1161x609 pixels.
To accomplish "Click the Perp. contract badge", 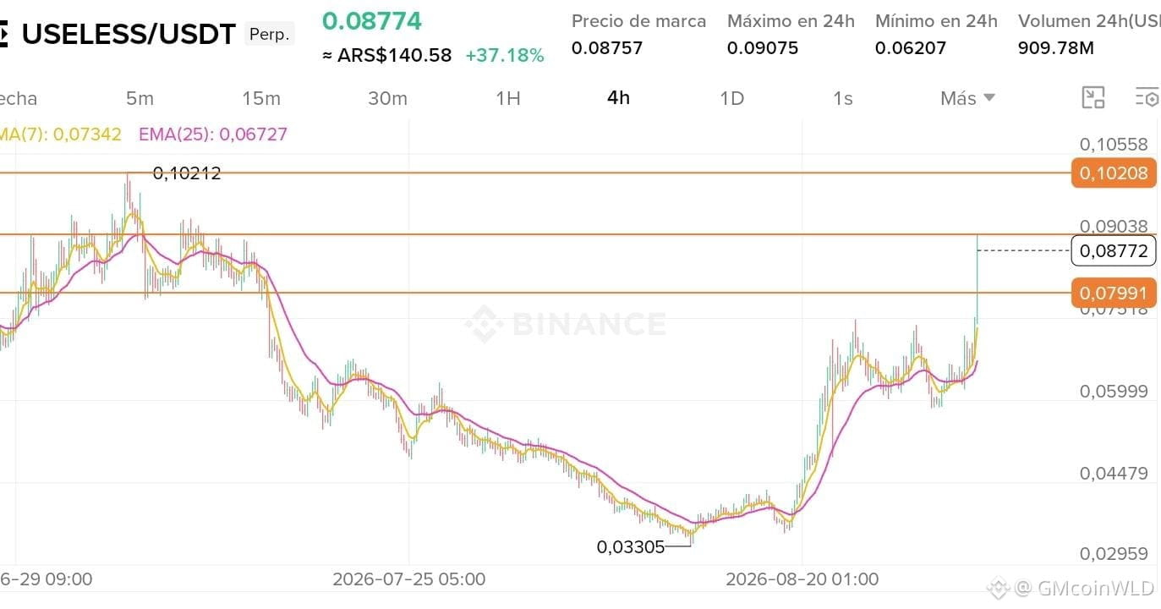I will click(269, 35).
